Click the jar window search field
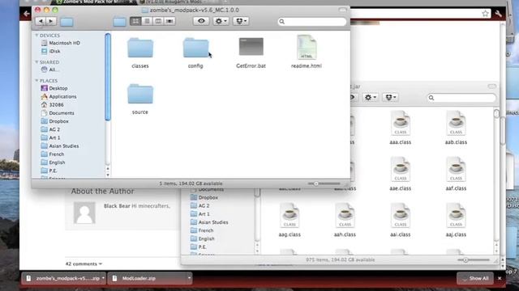This screenshot has width=519, height=291. pos(461,98)
